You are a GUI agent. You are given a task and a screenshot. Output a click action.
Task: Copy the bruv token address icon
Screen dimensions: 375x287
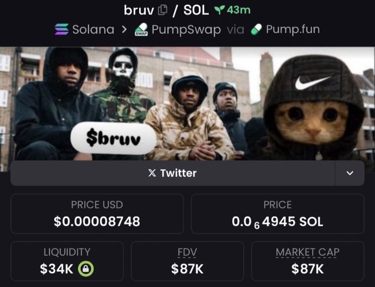[x=162, y=10]
